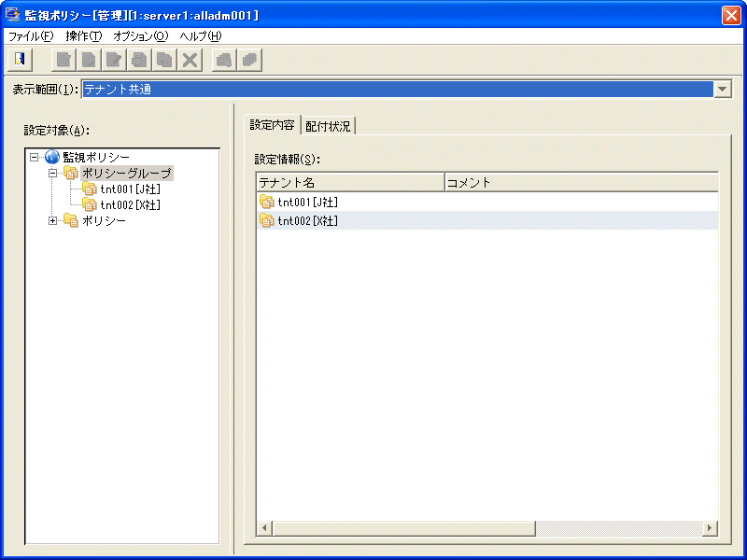This screenshot has height=560, width=747.
Task: Click horizontal scrollbar left arrow
Action: click(x=264, y=527)
